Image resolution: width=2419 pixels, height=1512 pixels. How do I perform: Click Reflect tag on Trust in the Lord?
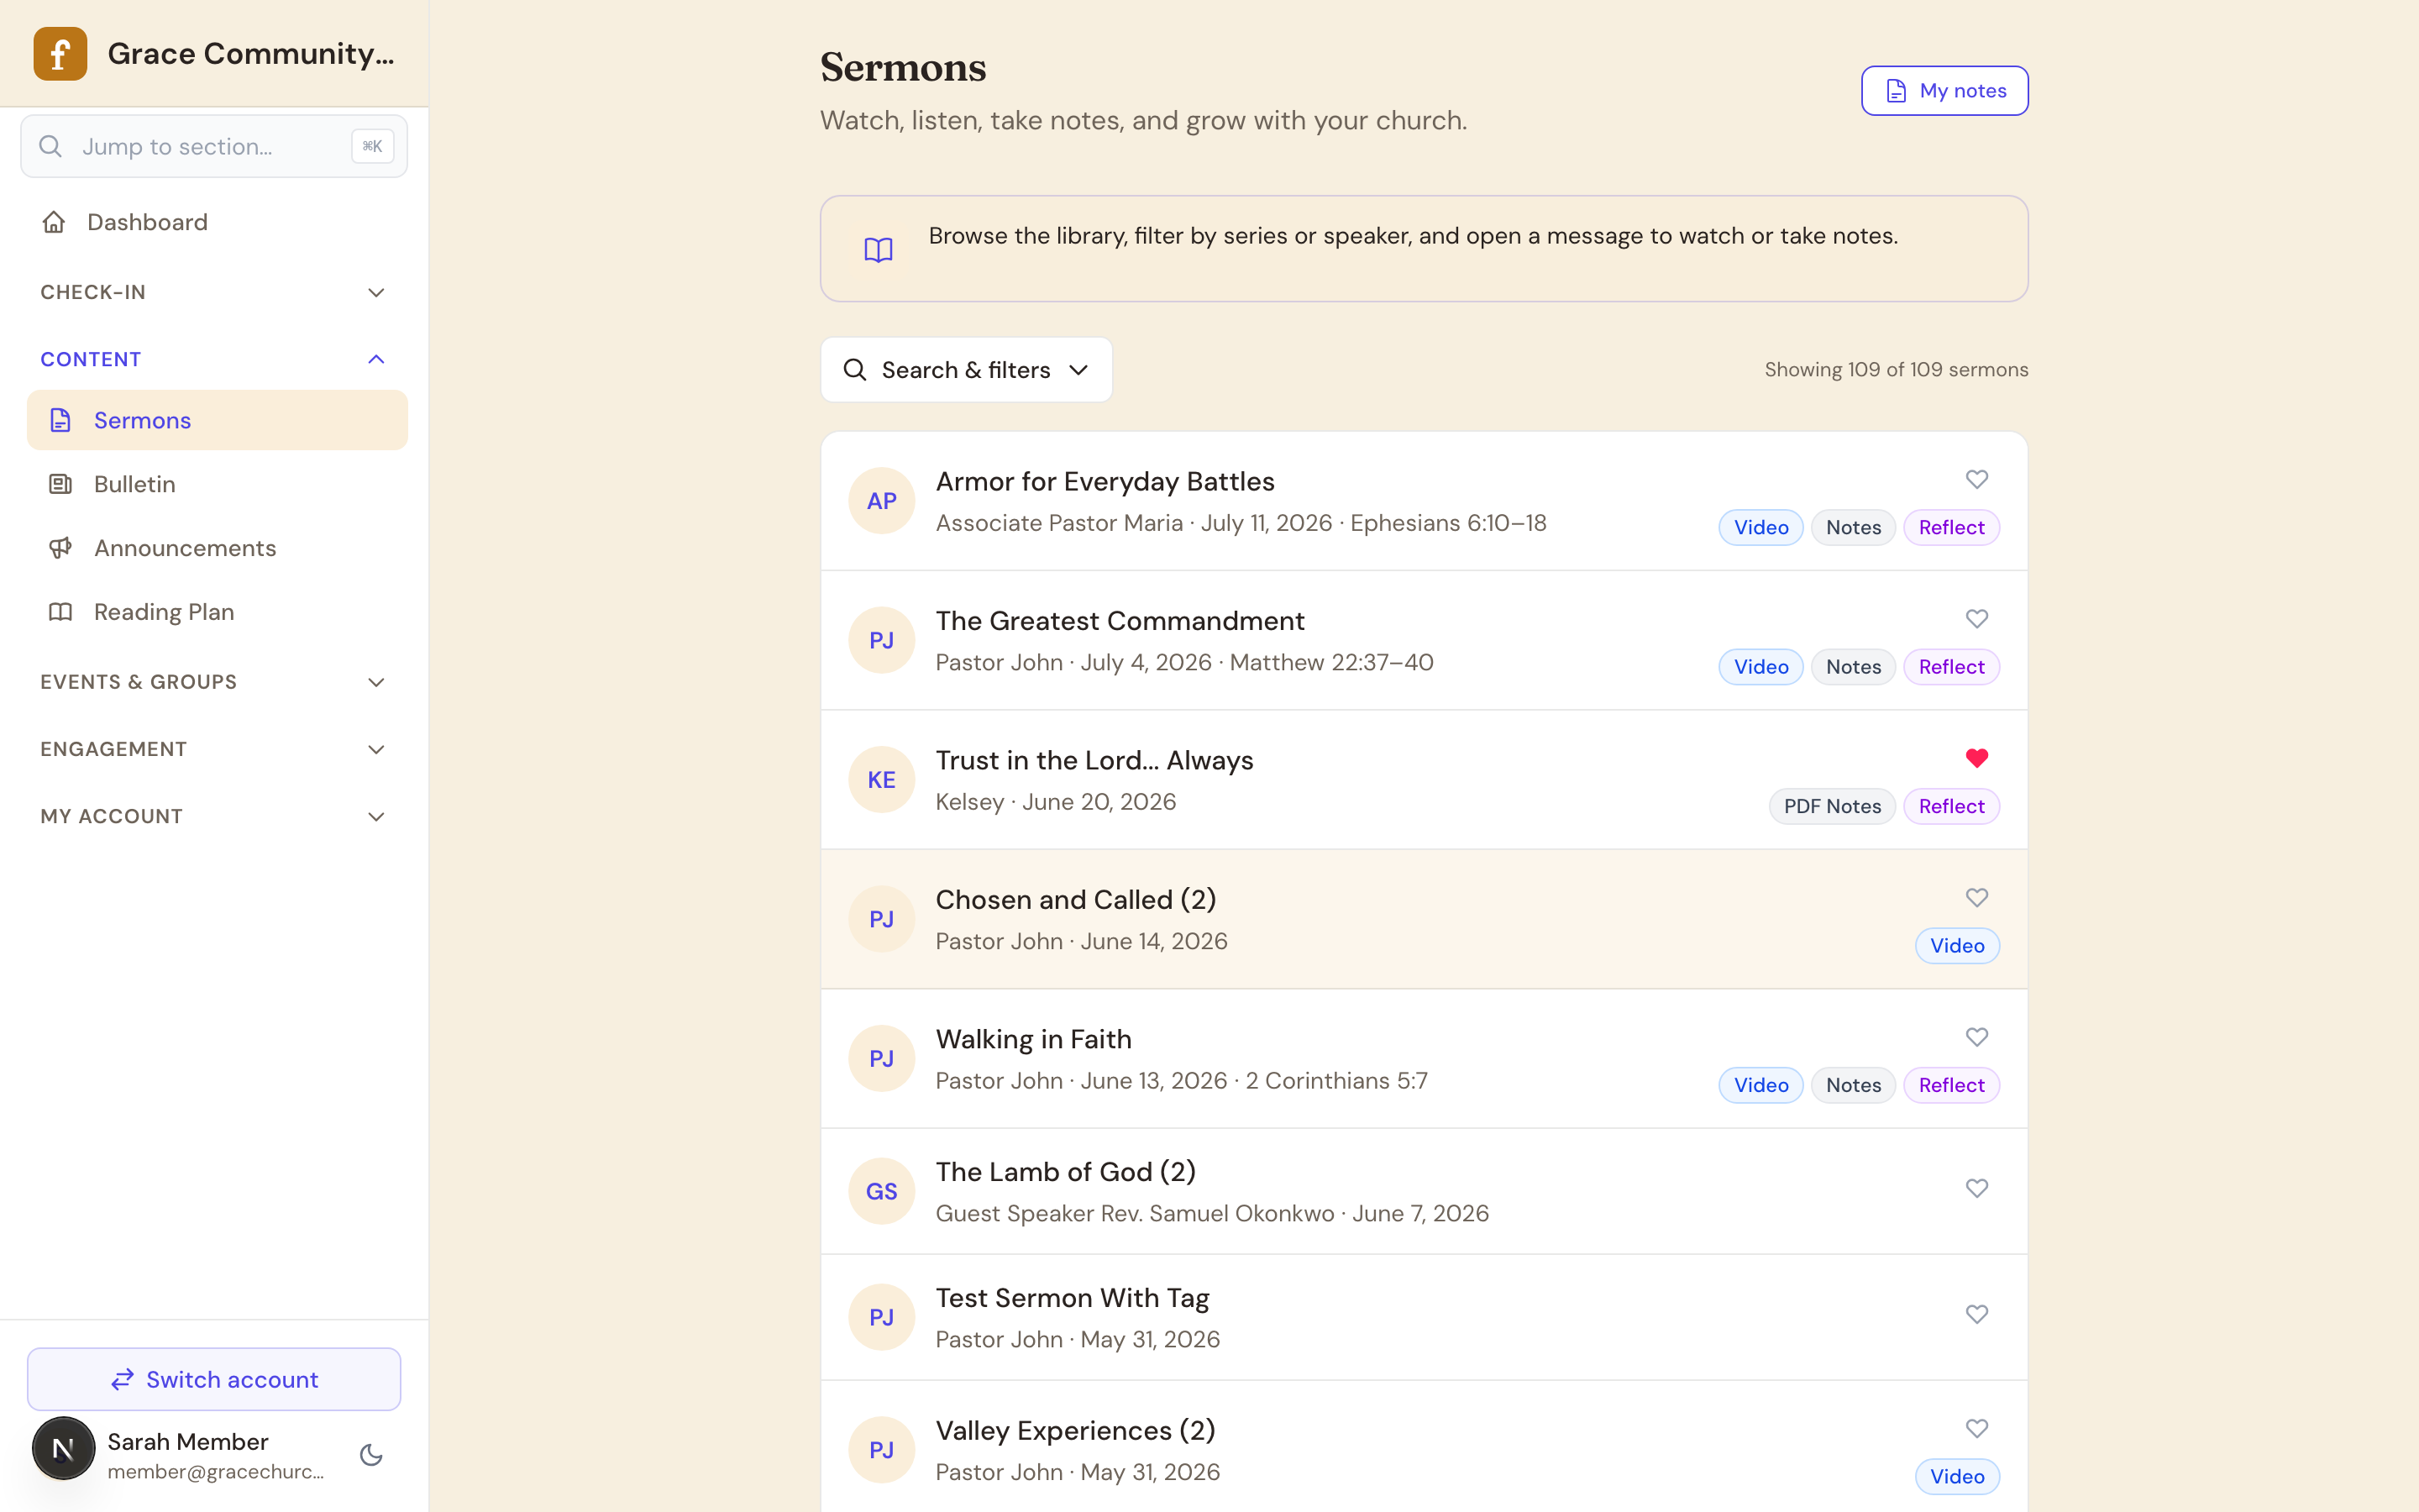(1950, 806)
